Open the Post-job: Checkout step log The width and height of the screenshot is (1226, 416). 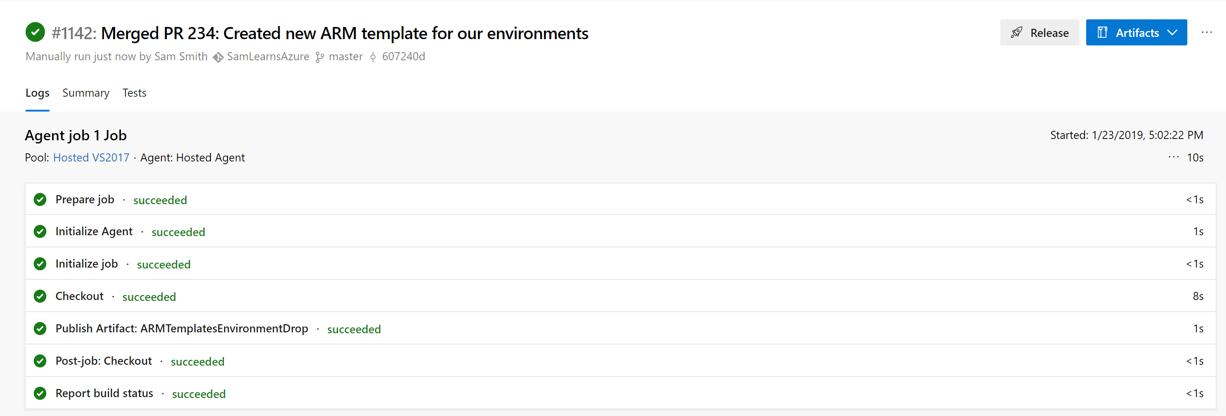coord(103,361)
